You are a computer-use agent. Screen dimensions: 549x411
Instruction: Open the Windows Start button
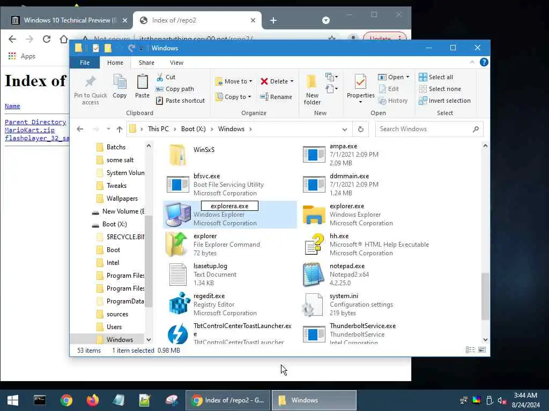click(13, 400)
